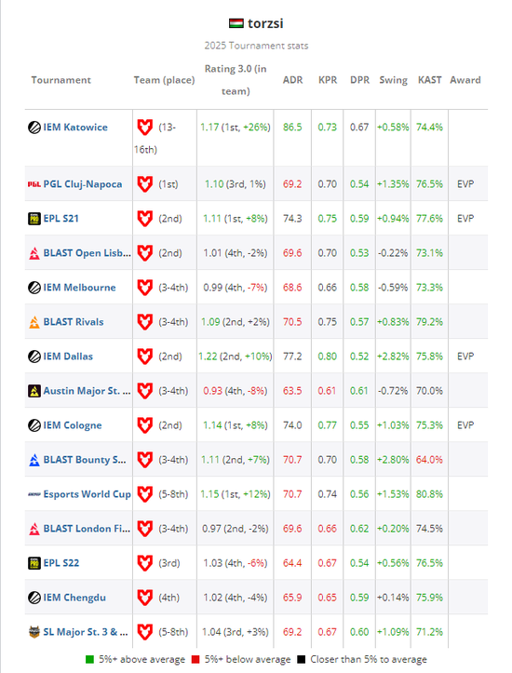Click the EPL S21 league logo icon
Viewport: 512px width, 673px height.
[34, 219]
